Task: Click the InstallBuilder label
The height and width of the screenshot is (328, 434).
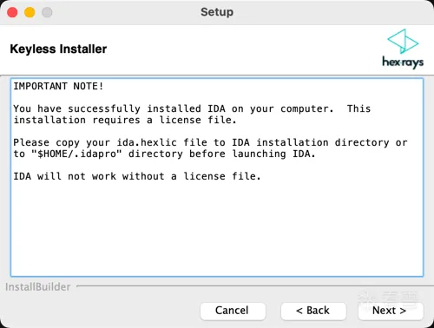Action: coord(38,287)
